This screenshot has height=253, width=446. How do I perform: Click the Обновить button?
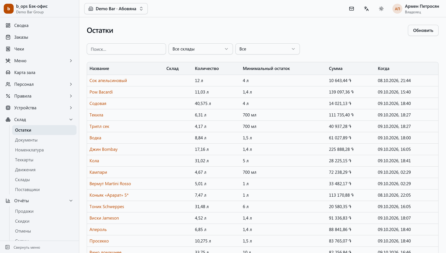pos(423,30)
